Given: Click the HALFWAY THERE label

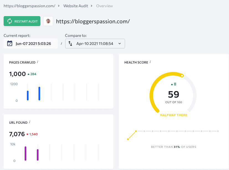Looking at the screenshot, I should (174, 115).
